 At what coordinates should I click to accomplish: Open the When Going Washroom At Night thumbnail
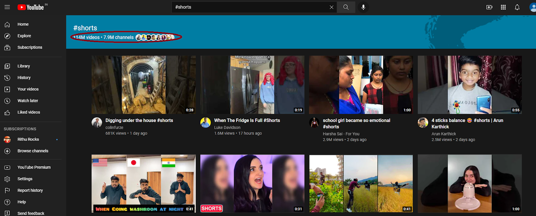(144, 184)
